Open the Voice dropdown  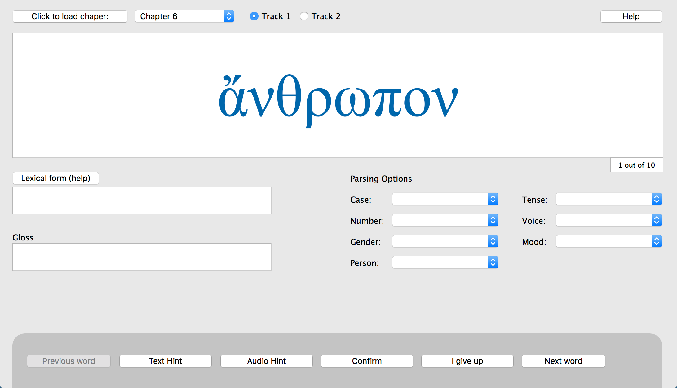(608, 220)
